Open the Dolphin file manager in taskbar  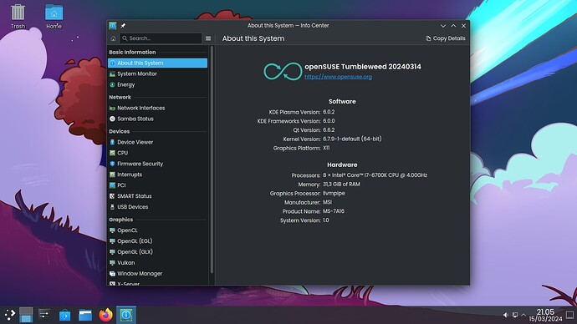85,315
